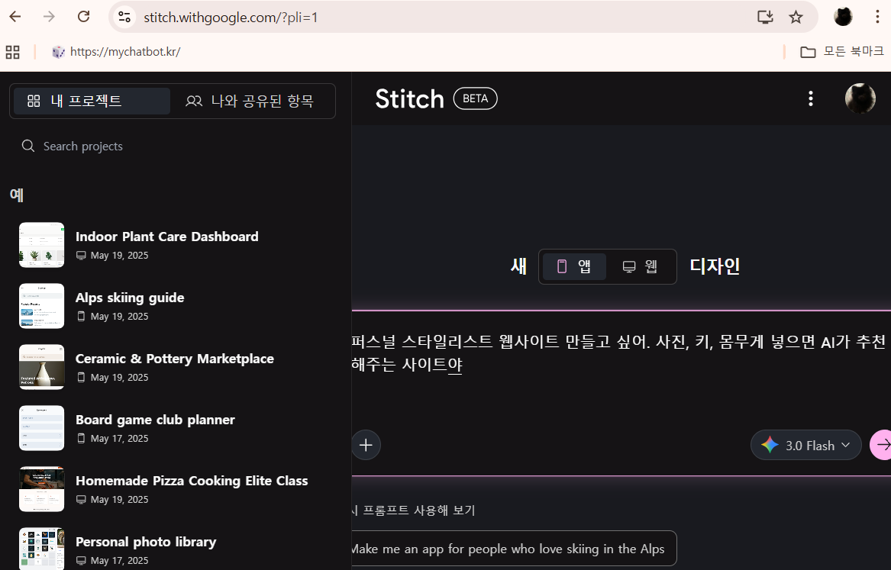Switch to 나와 공유된 항목 tab
Screen dimensions: 891x570
(250, 101)
